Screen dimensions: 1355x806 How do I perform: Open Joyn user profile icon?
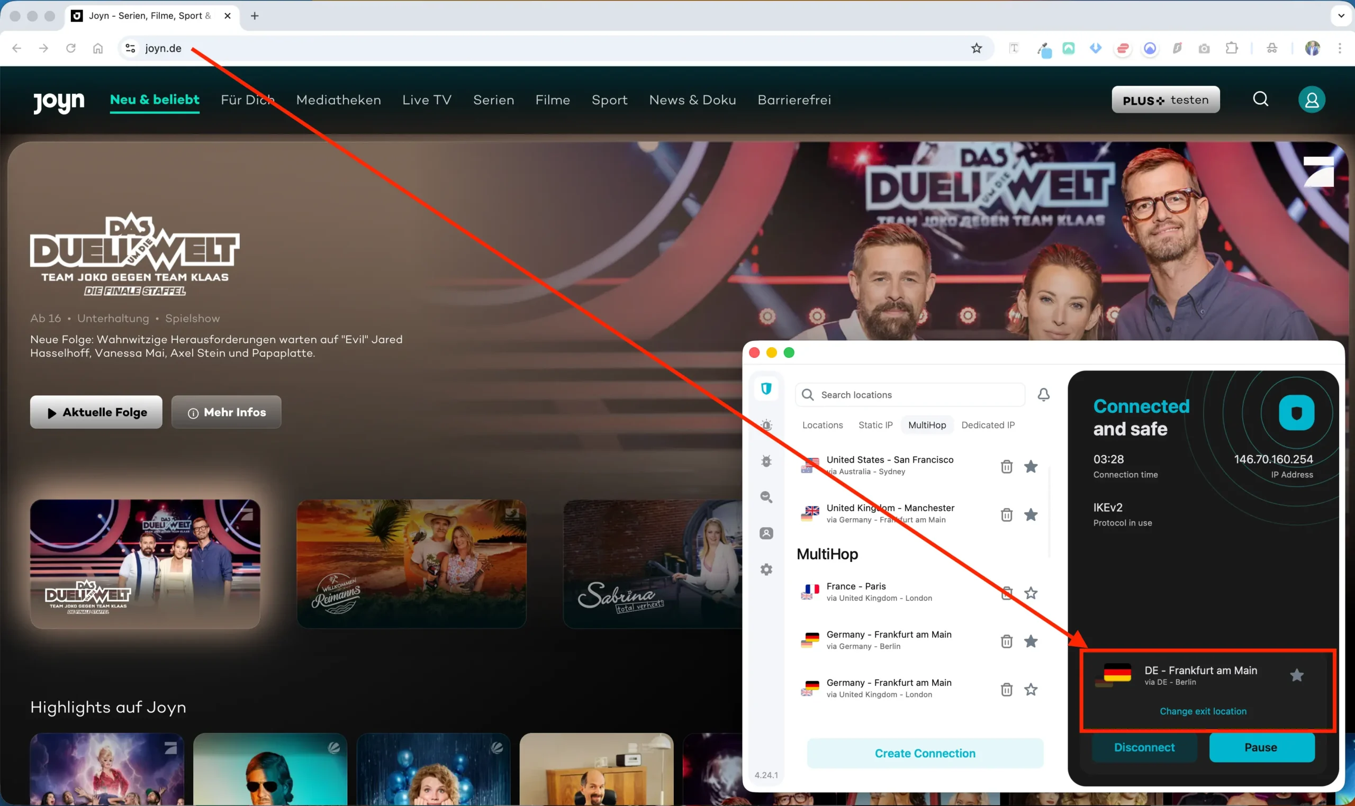tap(1312, 100)
